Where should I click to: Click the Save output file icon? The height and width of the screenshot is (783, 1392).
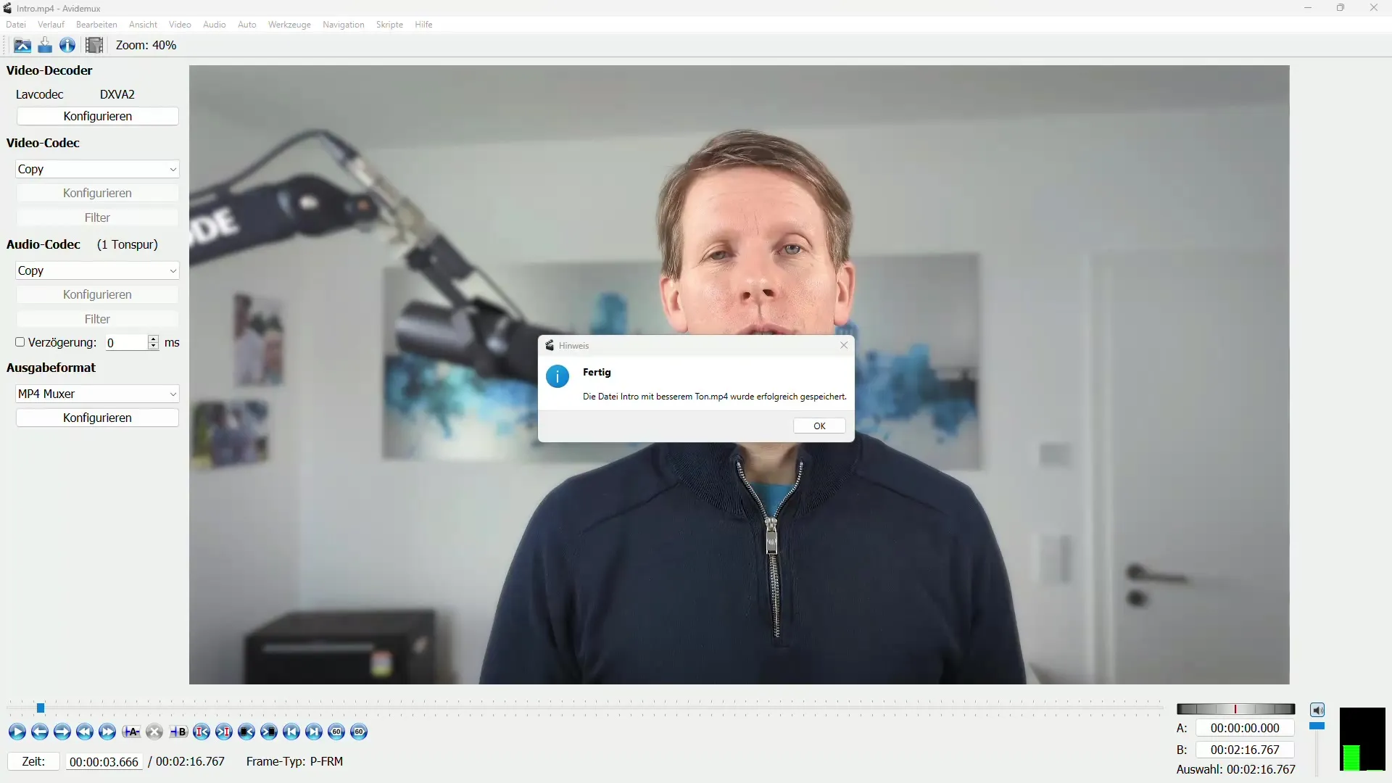pyautogui.click(x=44, y=45)
